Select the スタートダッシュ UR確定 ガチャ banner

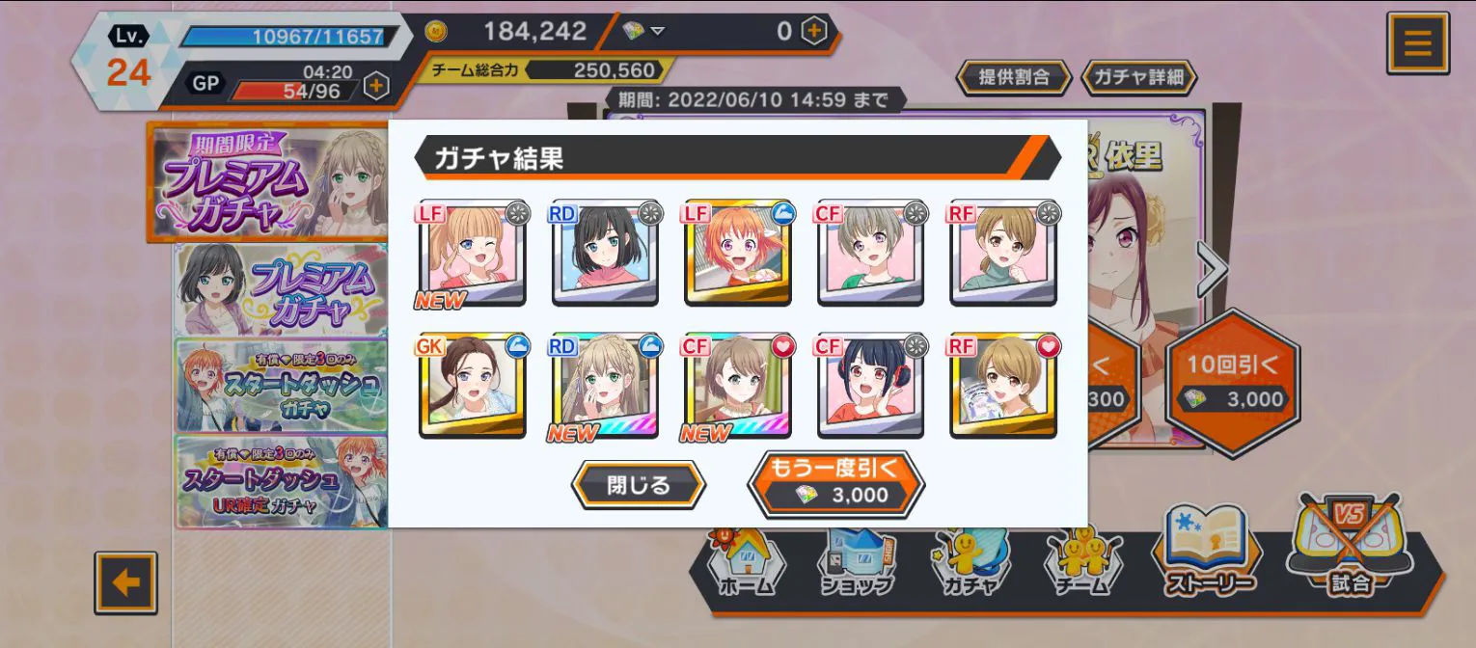pyautogui.click(x=281, y=481)
